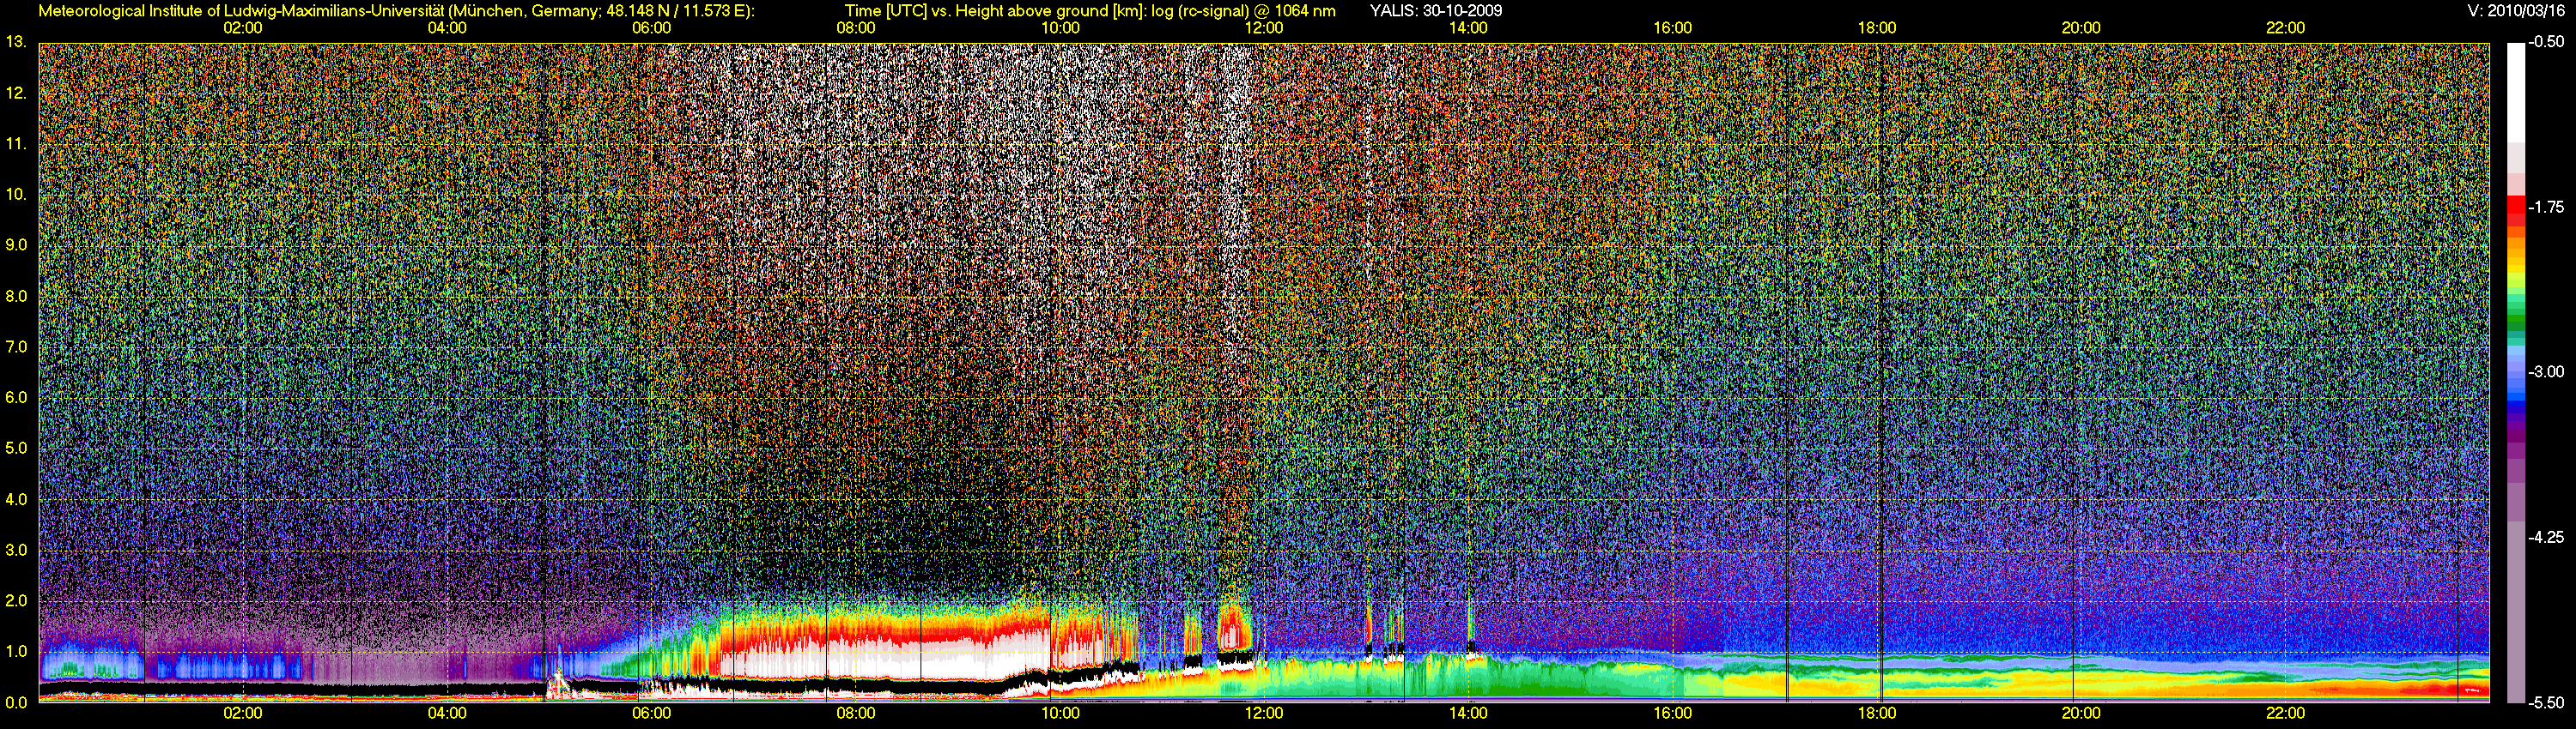Viewport: 2576px width, 729px height.
Task: Click 02:00 on the upper time axis
Action: tap(243, 28)
